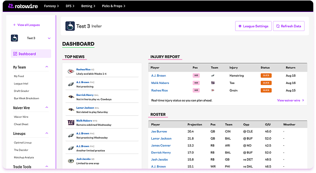
Task: Click Status column header in Injury Report
Action: [265, 68]
